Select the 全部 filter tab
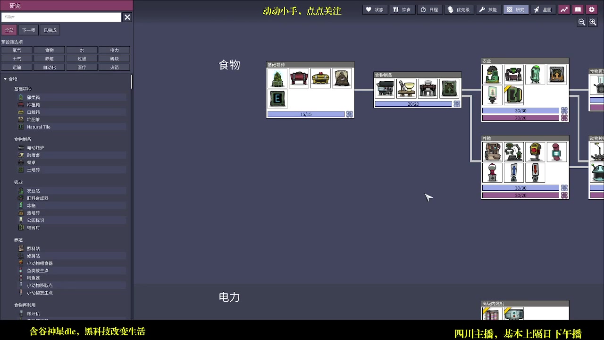Image resolution: width=604 pixels, height=340 pixels. click(9, 30)
